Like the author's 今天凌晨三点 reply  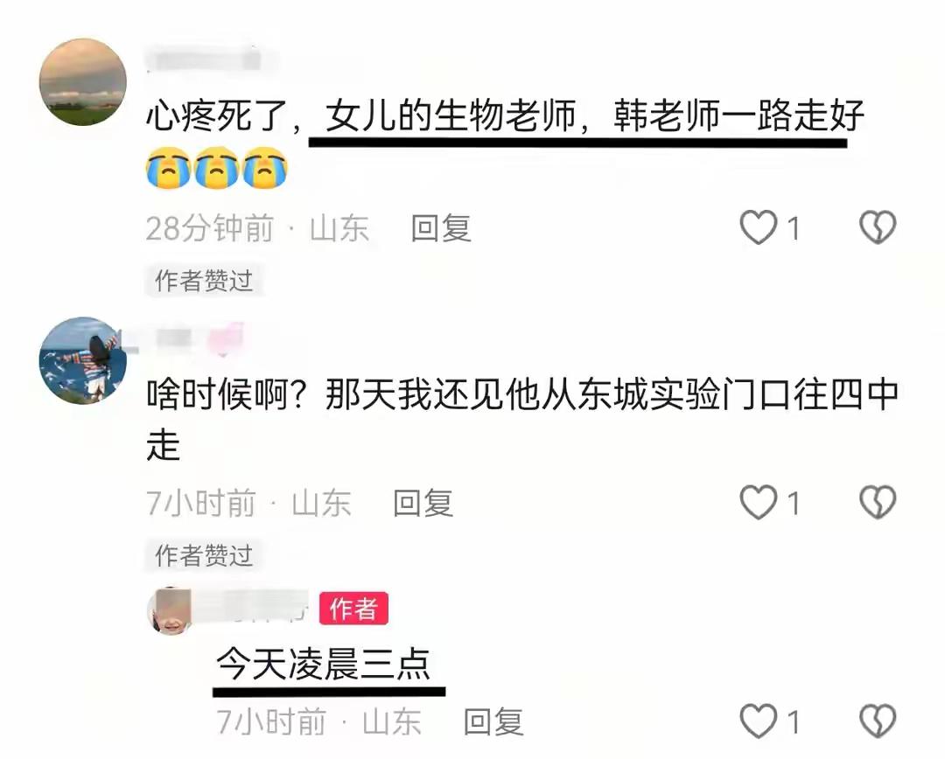pos(758,721)
